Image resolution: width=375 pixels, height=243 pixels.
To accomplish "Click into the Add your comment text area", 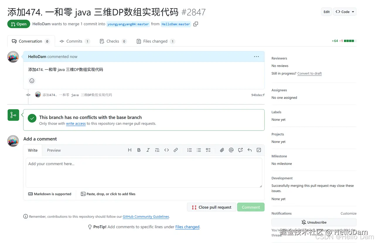I will (x=144, y=173).
